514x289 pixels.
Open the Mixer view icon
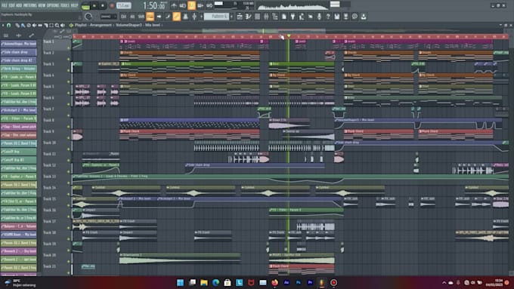tap(266, 17)
